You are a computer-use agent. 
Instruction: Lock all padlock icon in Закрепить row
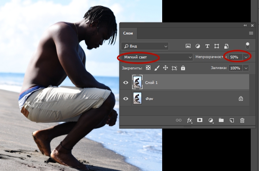pos(183,68)
